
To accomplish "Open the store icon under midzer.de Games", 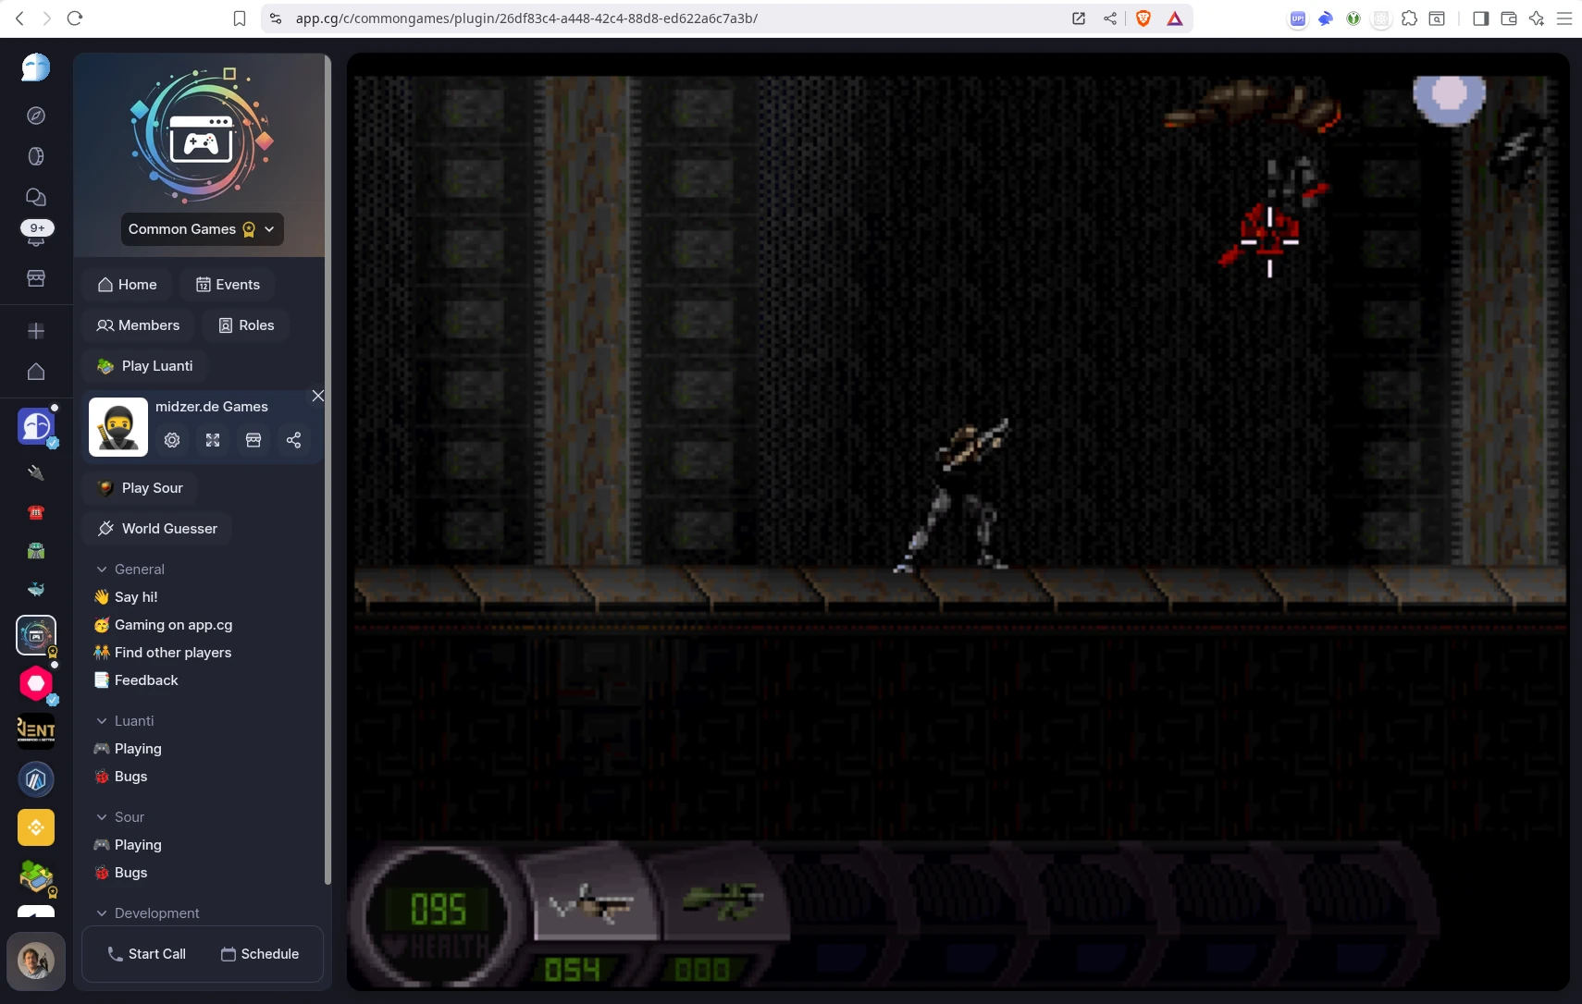I will pos(253,440).
